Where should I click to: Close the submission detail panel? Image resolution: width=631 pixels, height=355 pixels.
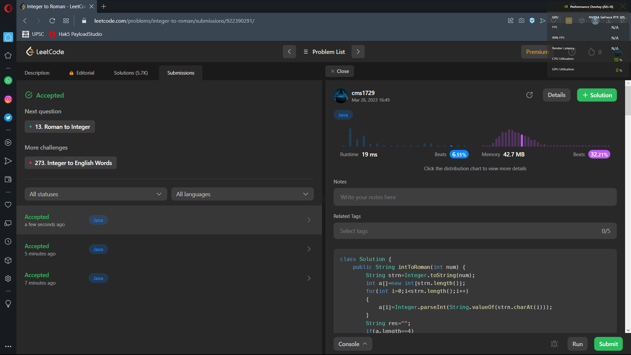point(339,71)
